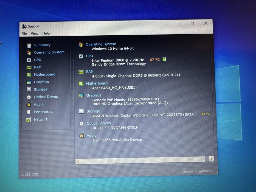The image size is (256, 192).
Task: Click RAM icon in summary pane
Action: 81,72
